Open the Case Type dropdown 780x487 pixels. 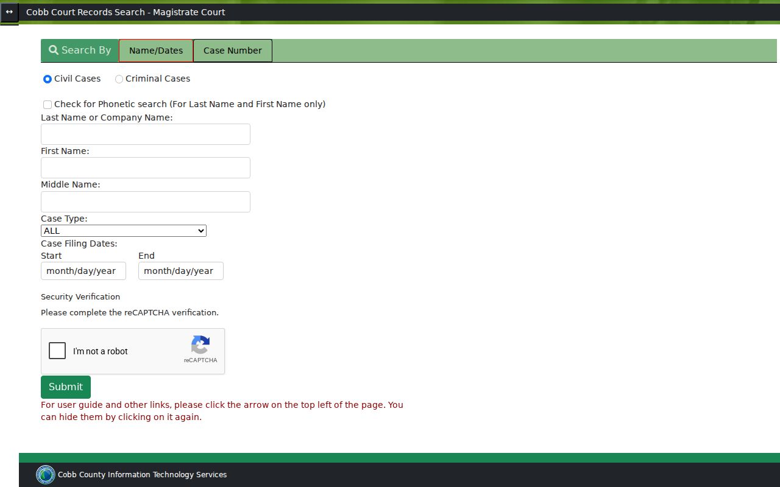[x=124, y=231]
